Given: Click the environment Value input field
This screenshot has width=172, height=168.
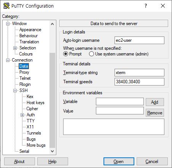Looking at the screenshot, I should click(120, 111).
